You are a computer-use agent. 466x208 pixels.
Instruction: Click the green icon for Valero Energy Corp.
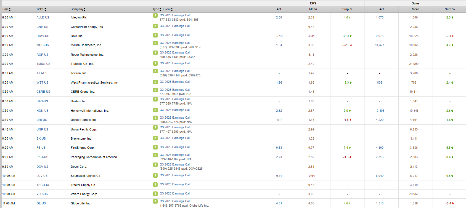click(155, 194)
